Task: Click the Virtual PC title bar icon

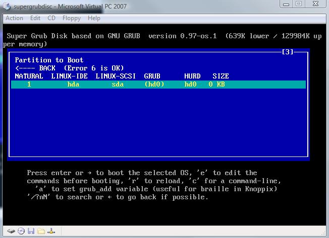Action: (x=7, y=6)
